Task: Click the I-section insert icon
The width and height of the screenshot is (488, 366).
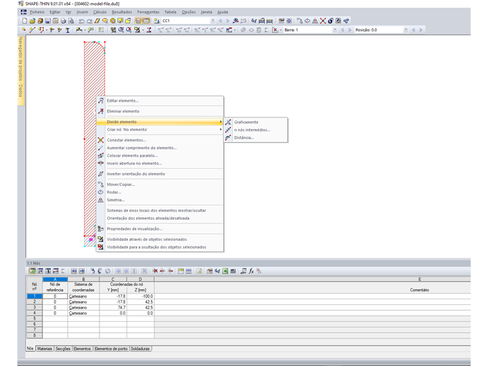Action: point(67,30)
